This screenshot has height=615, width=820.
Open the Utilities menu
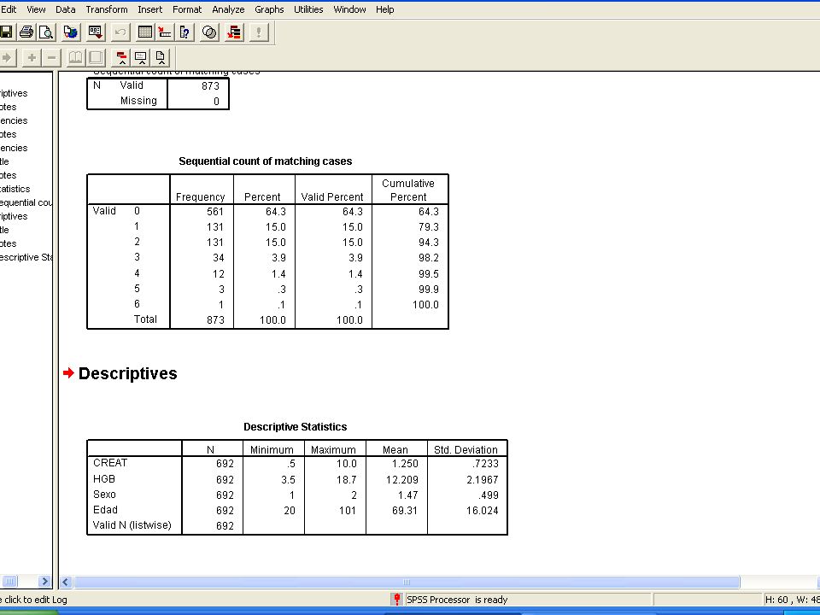(x=308, y=9)
